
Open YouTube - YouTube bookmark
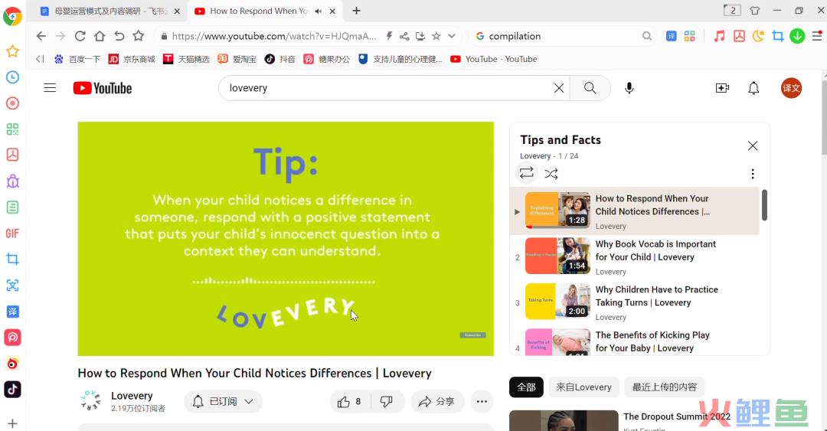[494, 59]
